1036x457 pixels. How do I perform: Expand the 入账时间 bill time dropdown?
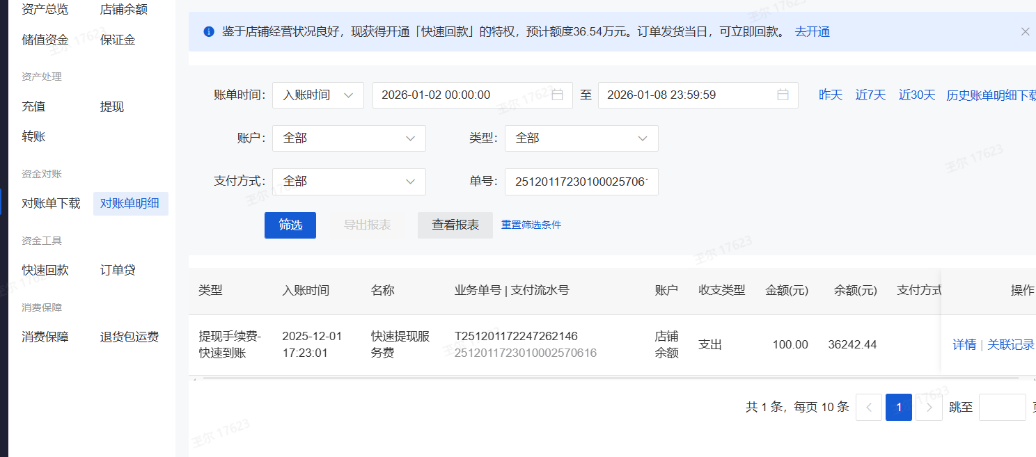[x=317, y=95]
